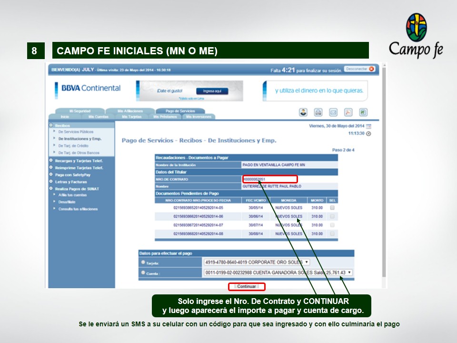
Task: Click the name GUTIERREZ DE RUTTE PAUL PABLO
Action: tap(272, 186)
